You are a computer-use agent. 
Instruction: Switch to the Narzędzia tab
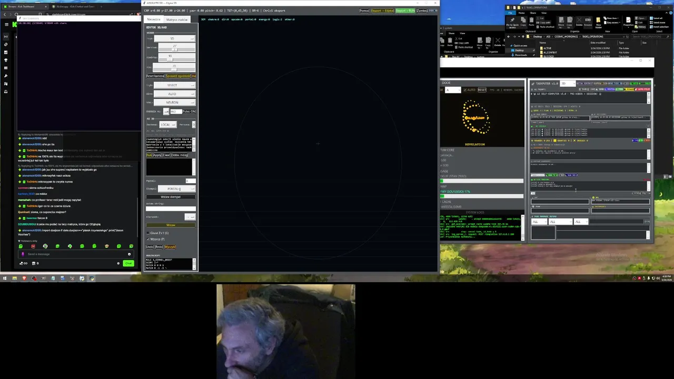(154, 19)
